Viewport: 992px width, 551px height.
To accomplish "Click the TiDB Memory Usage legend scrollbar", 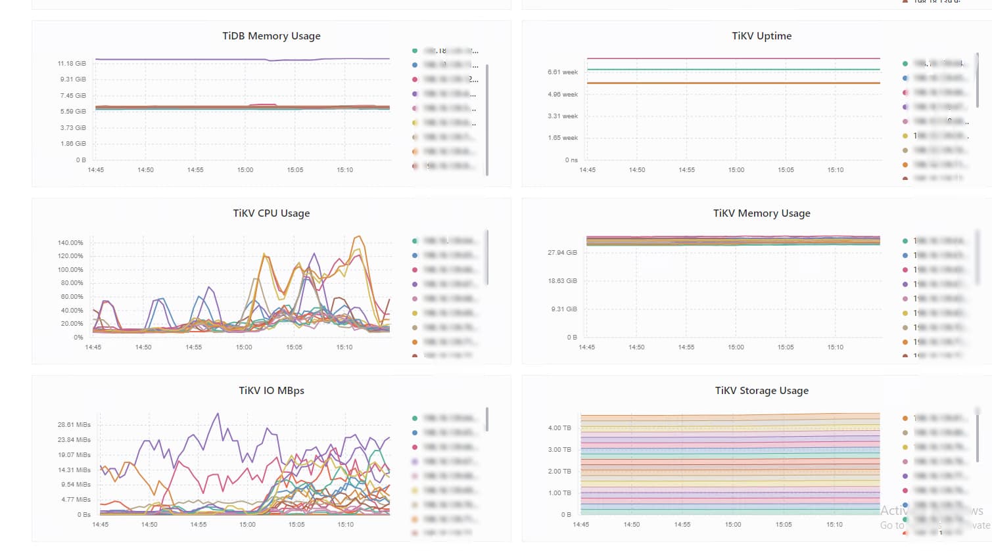I will [x=487, y=120].
